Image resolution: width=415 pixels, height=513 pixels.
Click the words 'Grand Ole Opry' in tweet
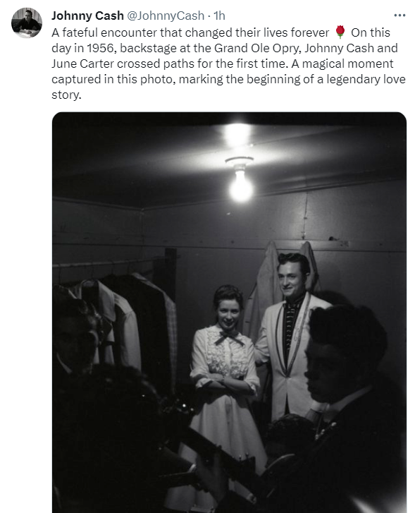click(257, 48)
